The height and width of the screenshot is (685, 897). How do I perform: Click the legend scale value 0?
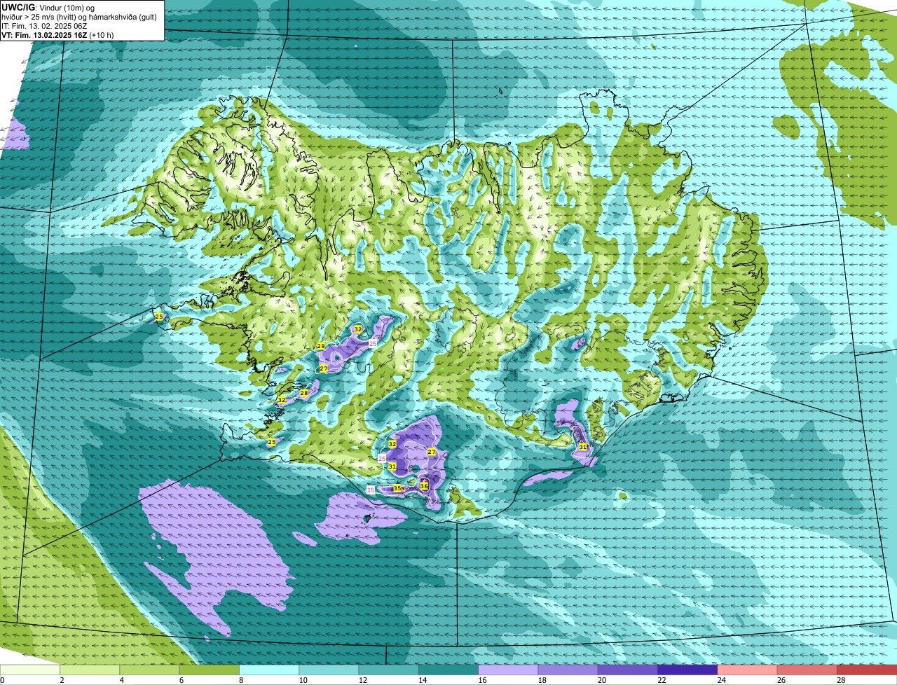tap(3, 680)
